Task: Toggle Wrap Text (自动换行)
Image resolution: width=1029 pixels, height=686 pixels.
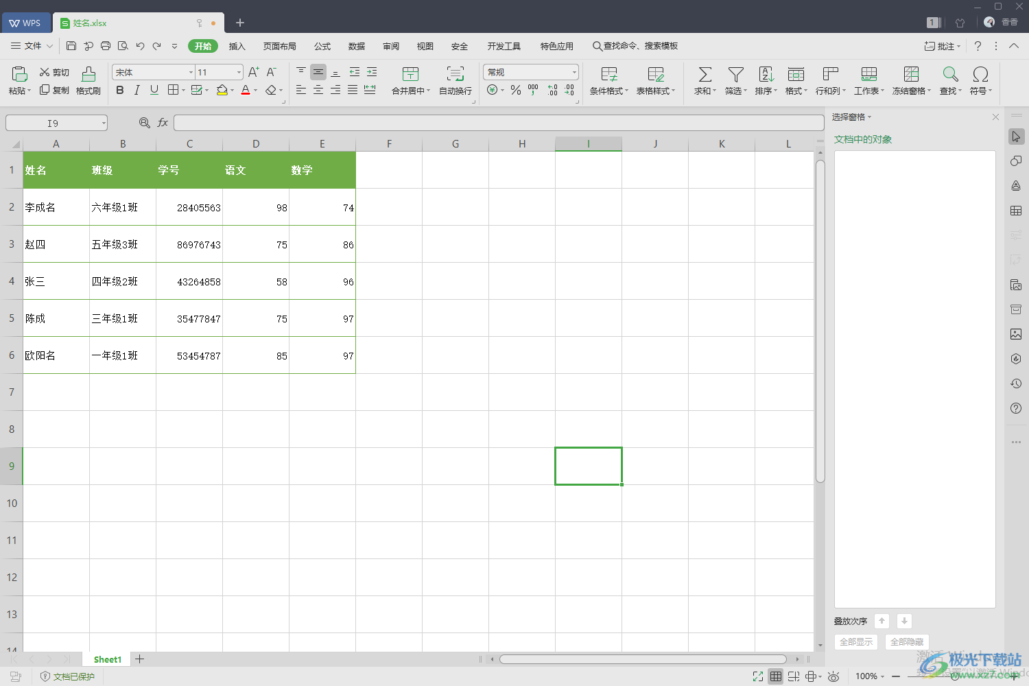Action: [456, 81]
